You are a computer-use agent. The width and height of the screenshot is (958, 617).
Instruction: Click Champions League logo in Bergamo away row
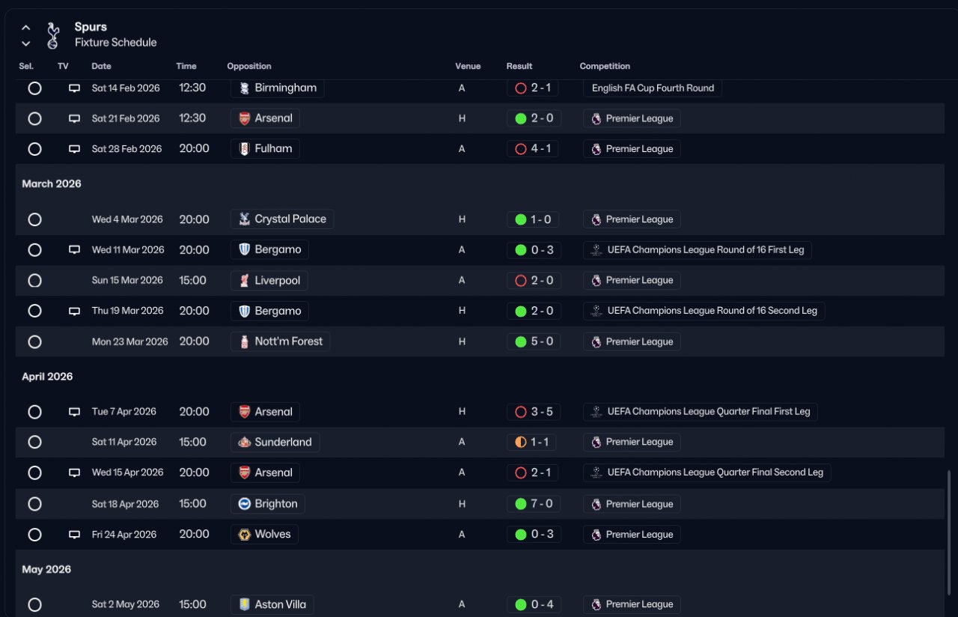pos(597,250)
